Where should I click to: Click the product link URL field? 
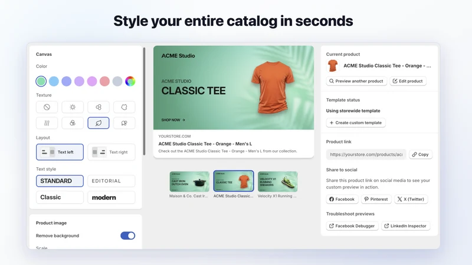tap(366, 154)
